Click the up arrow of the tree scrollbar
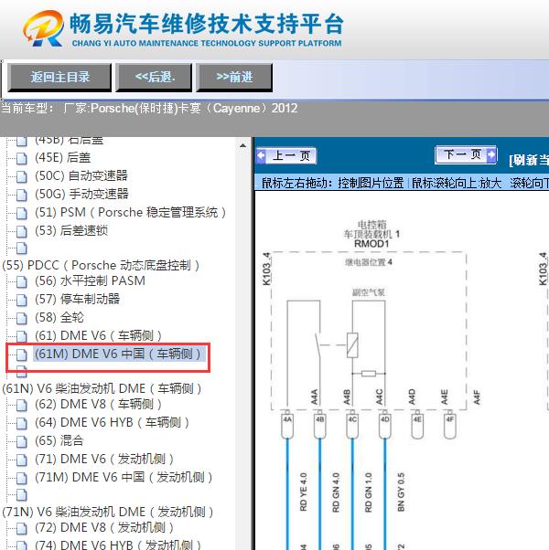Screen dimensions: 549x550 tap(242, 145)
